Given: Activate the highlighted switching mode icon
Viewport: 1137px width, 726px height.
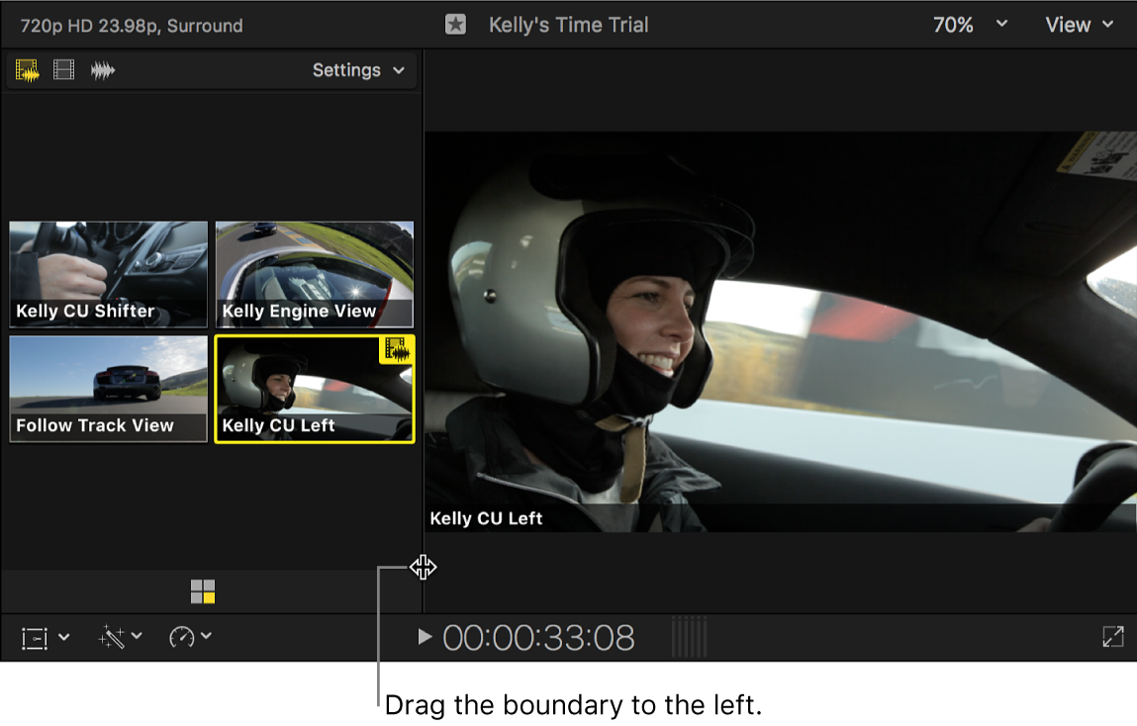Looking at the screenshot, I should [27, 69].
